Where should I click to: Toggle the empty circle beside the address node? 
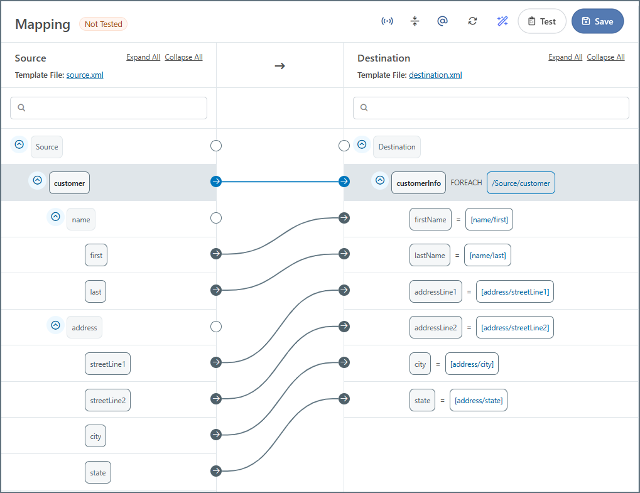(x=216, y=327)
